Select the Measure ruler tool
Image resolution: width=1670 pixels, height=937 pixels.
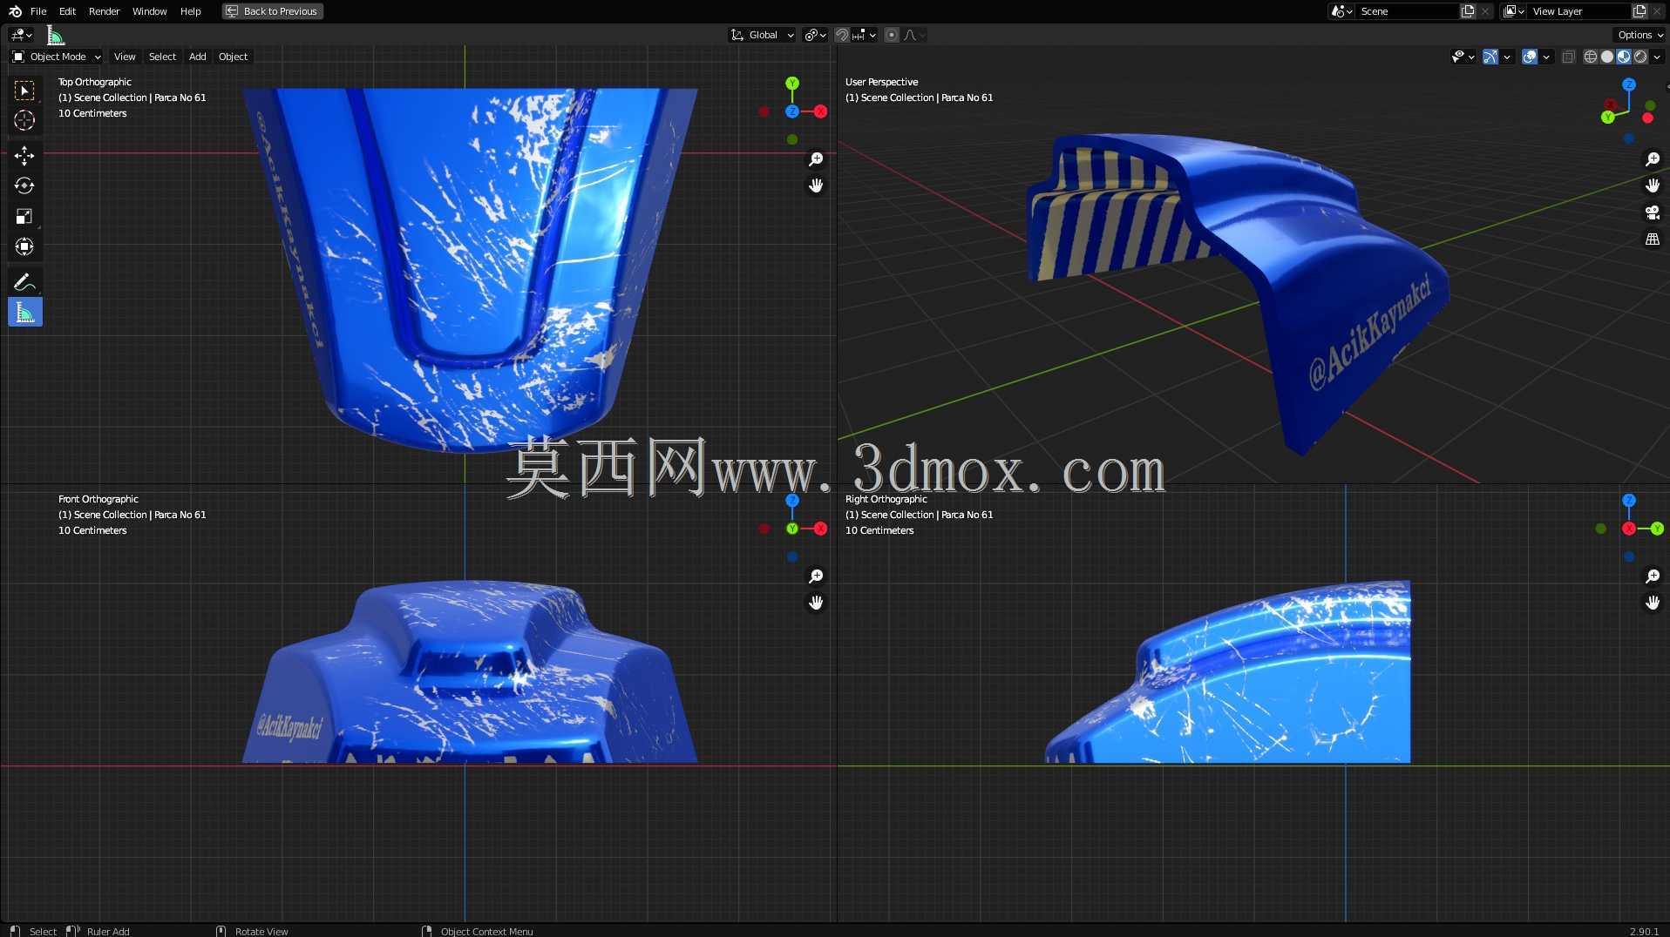coord(24,312)
